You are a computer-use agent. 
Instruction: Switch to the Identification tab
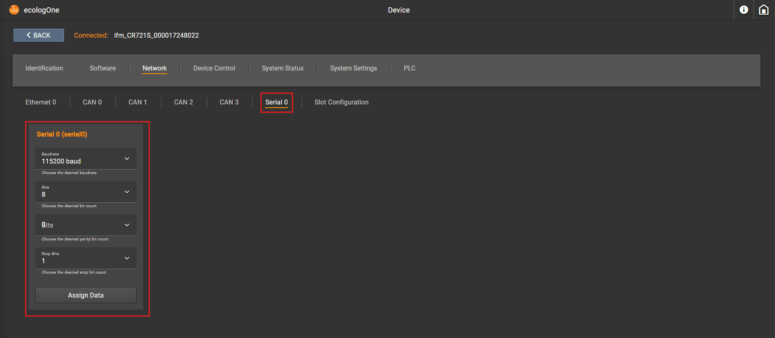coord(44,68)
